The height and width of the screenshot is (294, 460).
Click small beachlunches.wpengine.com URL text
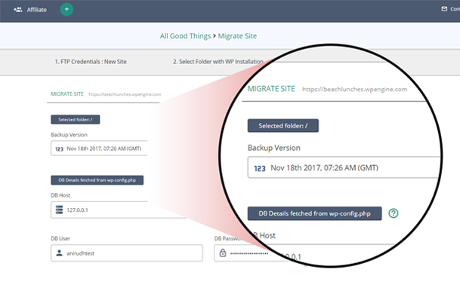coord(125,94)
